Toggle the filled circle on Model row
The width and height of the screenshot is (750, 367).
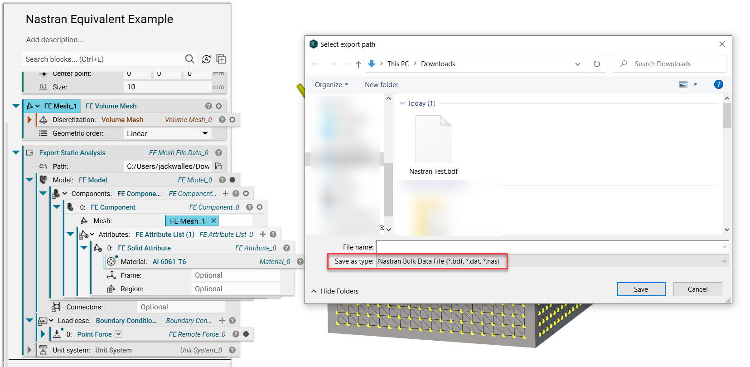(232, 180)
